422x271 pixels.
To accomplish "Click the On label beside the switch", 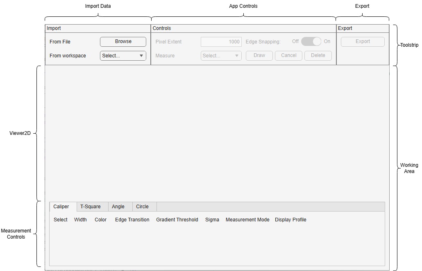I will coord(327,41).
